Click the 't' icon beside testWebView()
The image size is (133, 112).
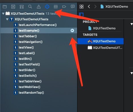pos(16,87)
